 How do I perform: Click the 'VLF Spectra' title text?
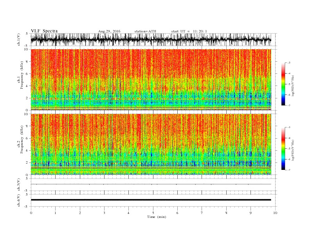click(x=44, y=31)
